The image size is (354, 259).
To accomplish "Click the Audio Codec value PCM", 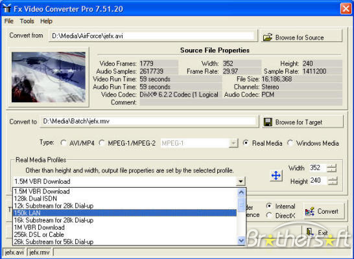I will coord(301,95).
